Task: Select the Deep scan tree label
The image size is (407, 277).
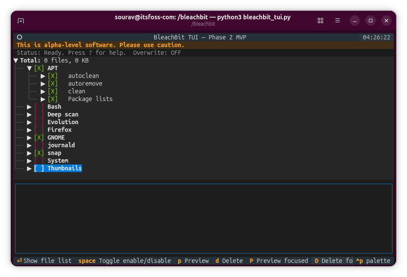Action: coord(63,114)
